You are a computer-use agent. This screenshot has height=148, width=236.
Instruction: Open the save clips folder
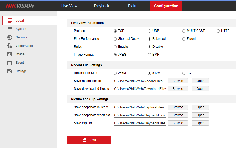click(200, 123)
